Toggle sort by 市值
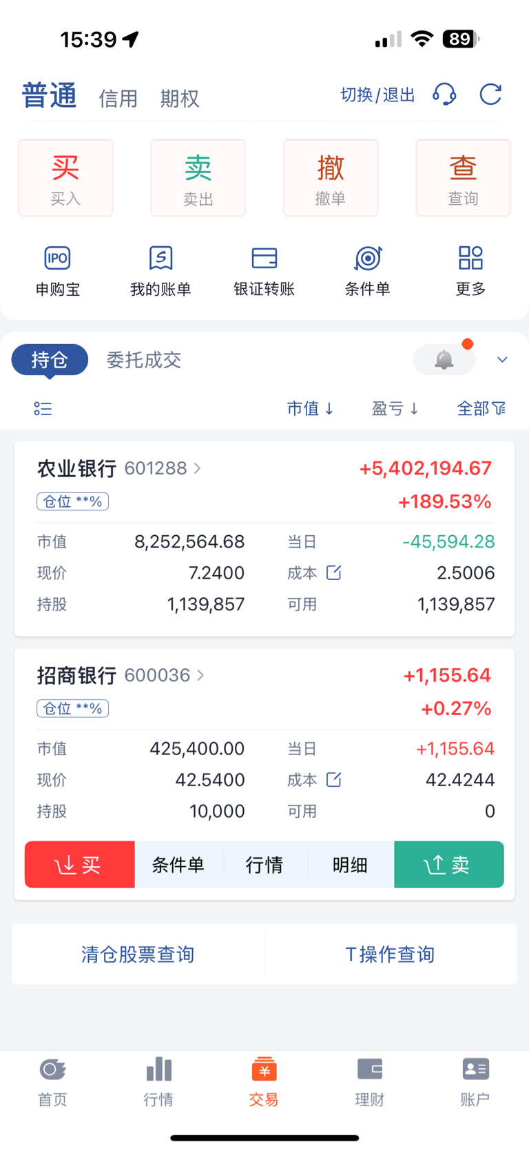Viewport: 529px width, 1151px height. 311,409
